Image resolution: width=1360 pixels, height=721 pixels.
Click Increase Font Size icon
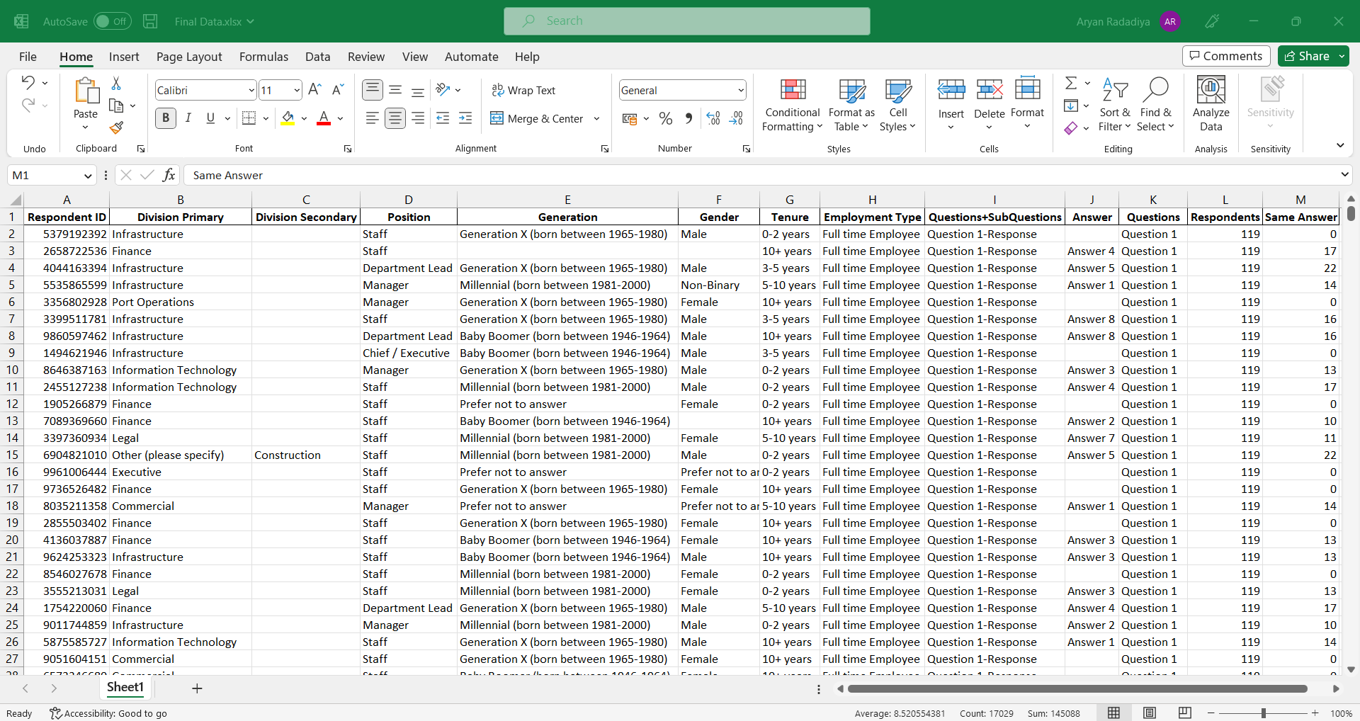pos(315,90)
